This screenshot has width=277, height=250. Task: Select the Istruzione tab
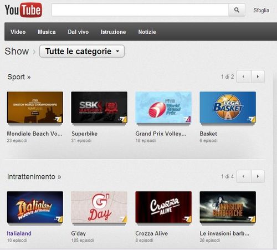coord(113,32)
